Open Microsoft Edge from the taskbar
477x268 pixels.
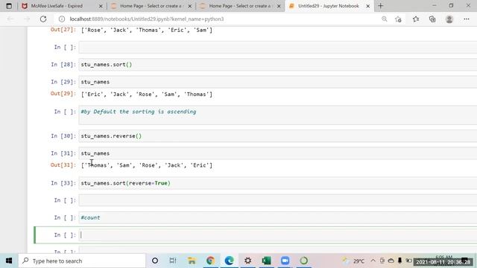(229, 261)
